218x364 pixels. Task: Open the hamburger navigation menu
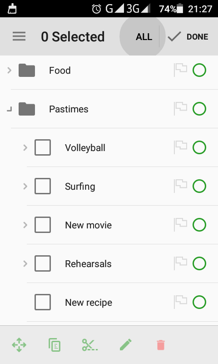pyautogui.click(x=19, y=36)
